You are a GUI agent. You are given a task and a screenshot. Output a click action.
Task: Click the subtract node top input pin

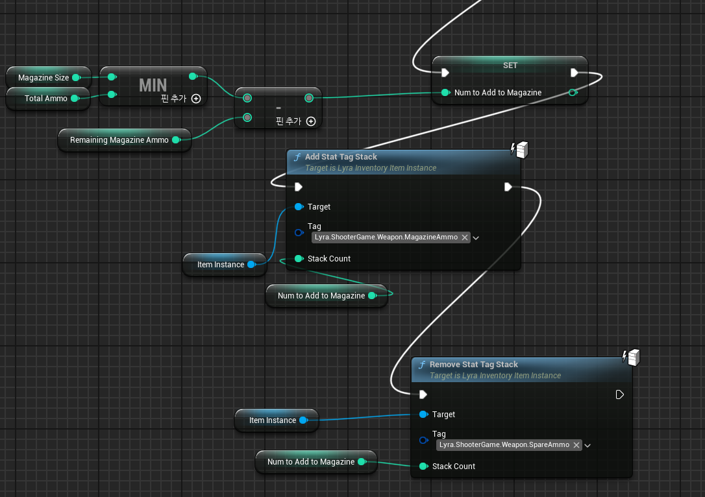pos(247,98)
